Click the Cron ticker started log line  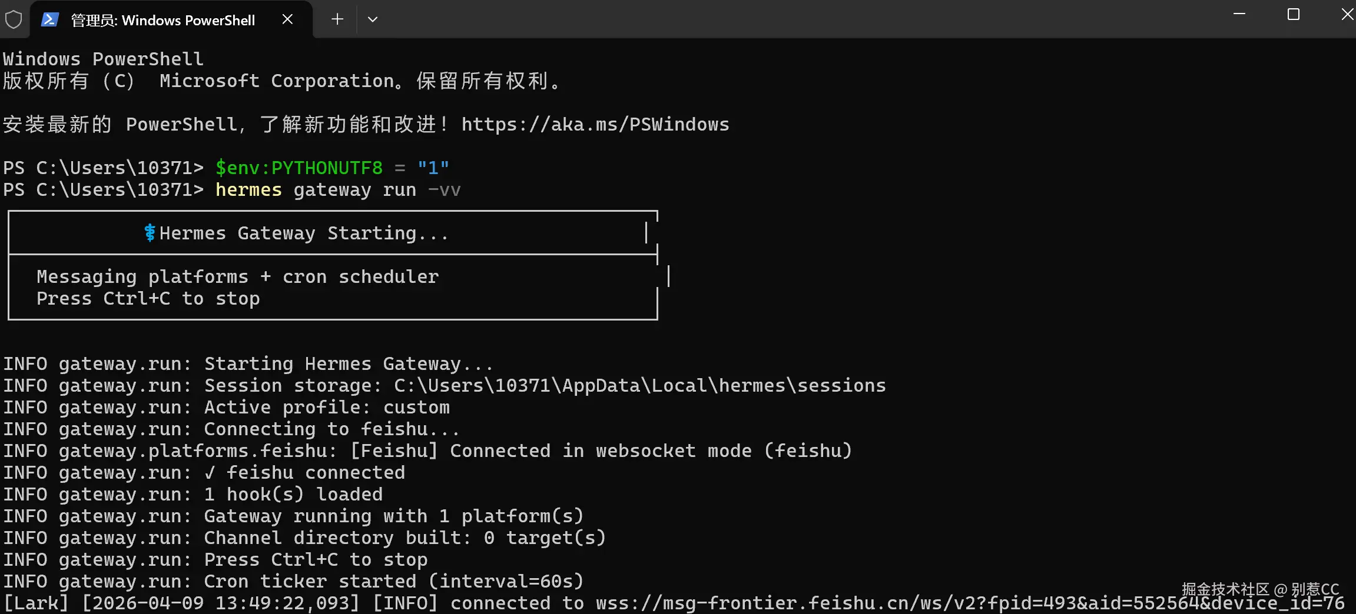point(393,582)
